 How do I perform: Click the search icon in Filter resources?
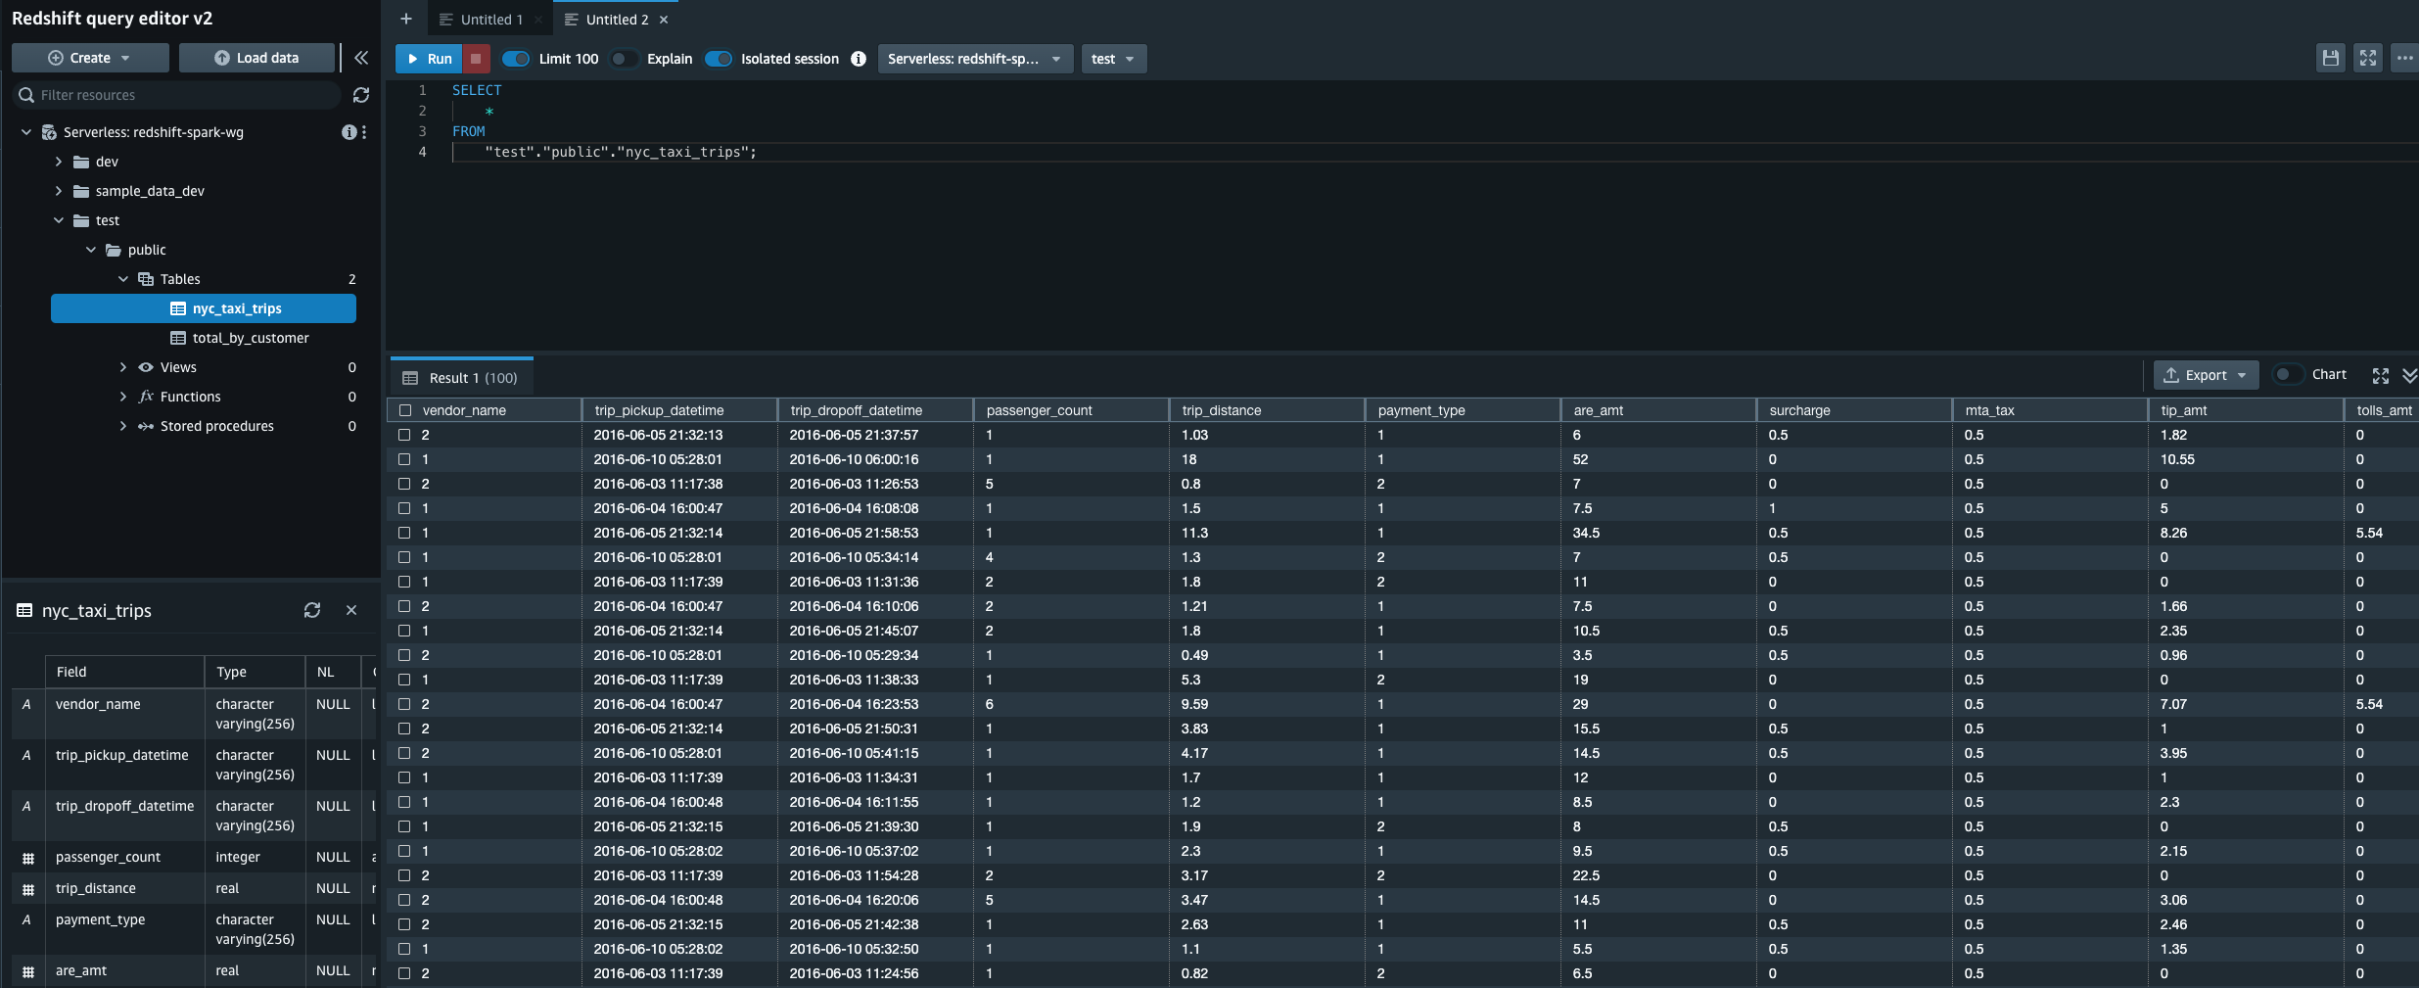pyautogui.click(x=26, y=95)
